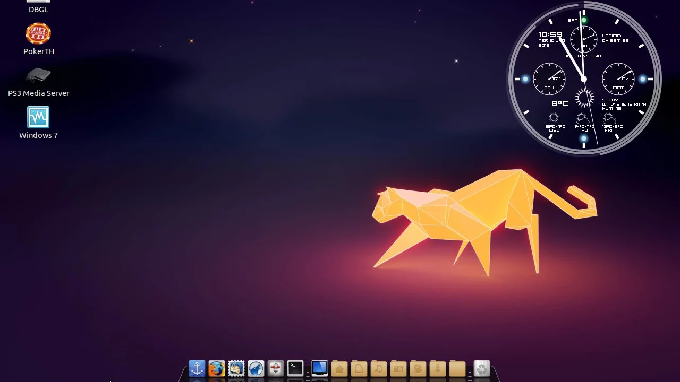Open the Trash icon at the dock's right end
The height and width of the screenshot is (382, 680).
click(x=481, y=369)
